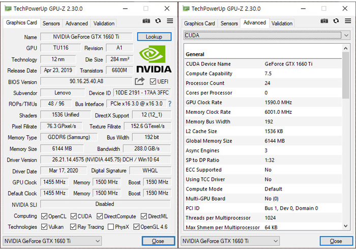The height and width of the screenshot is (250, 356).
Task: Open Graphics Card tab in left window
Action: 21,23
